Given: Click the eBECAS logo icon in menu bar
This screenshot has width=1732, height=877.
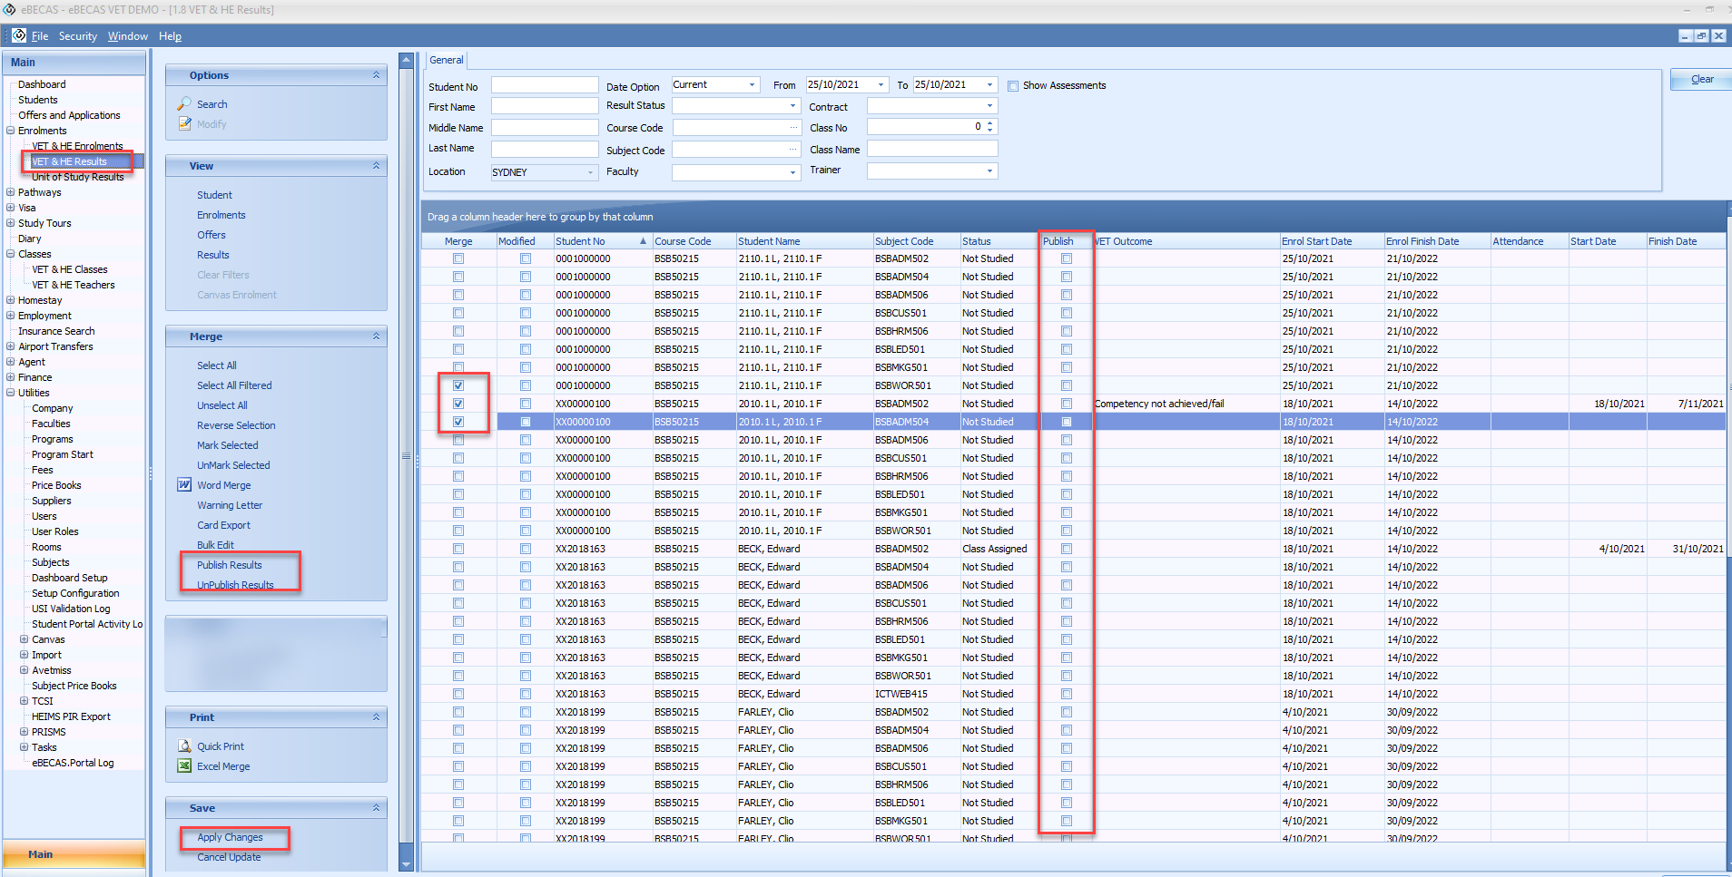Looking at the screenshot, I should point(19,35).
